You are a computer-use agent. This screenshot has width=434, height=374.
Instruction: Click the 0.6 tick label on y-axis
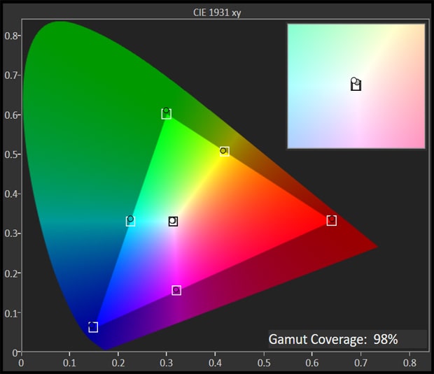(x=11, y=115)
